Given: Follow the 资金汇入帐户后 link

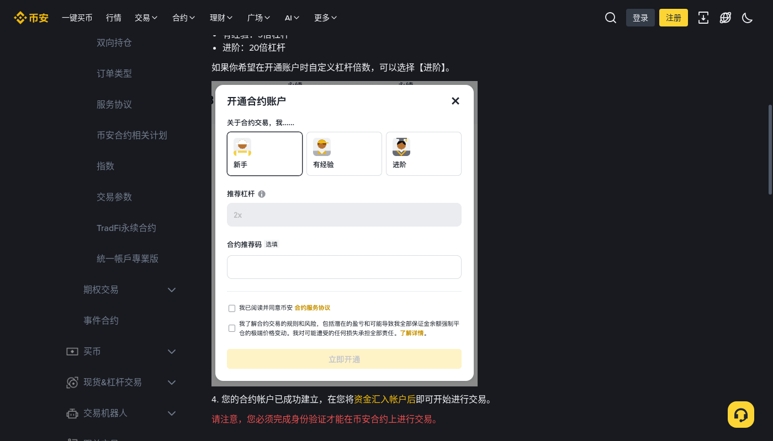Looking at the screenshot, I should (385, 399).
